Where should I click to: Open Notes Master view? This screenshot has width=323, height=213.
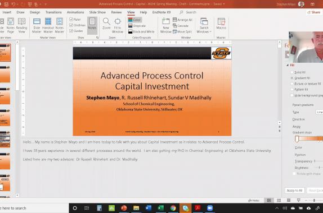pyautogui.click(x=59, y=25)
